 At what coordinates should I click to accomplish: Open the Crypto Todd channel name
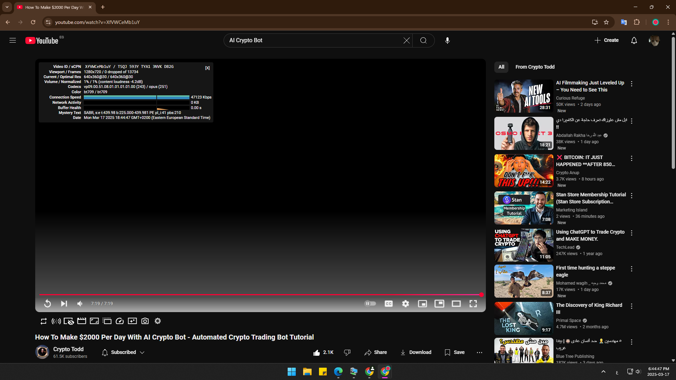point(68,349)
